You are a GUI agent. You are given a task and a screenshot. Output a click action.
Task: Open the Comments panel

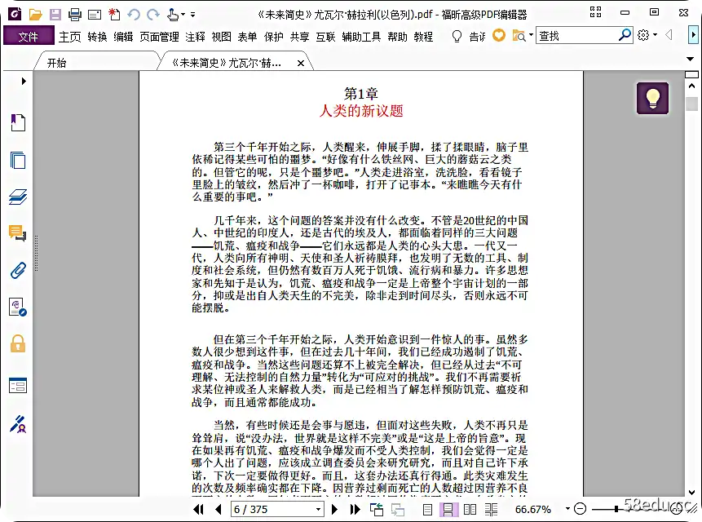pos(18,233)
